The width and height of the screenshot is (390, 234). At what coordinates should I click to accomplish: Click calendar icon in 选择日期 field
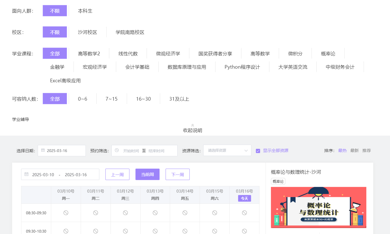[43, 150]
